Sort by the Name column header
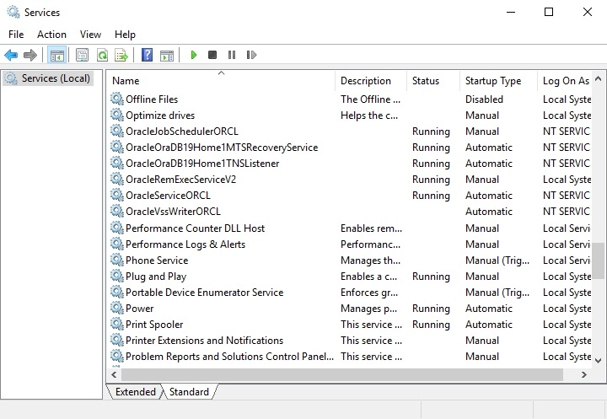The width and height of the screenshot is (607, 419). point(221,81)
